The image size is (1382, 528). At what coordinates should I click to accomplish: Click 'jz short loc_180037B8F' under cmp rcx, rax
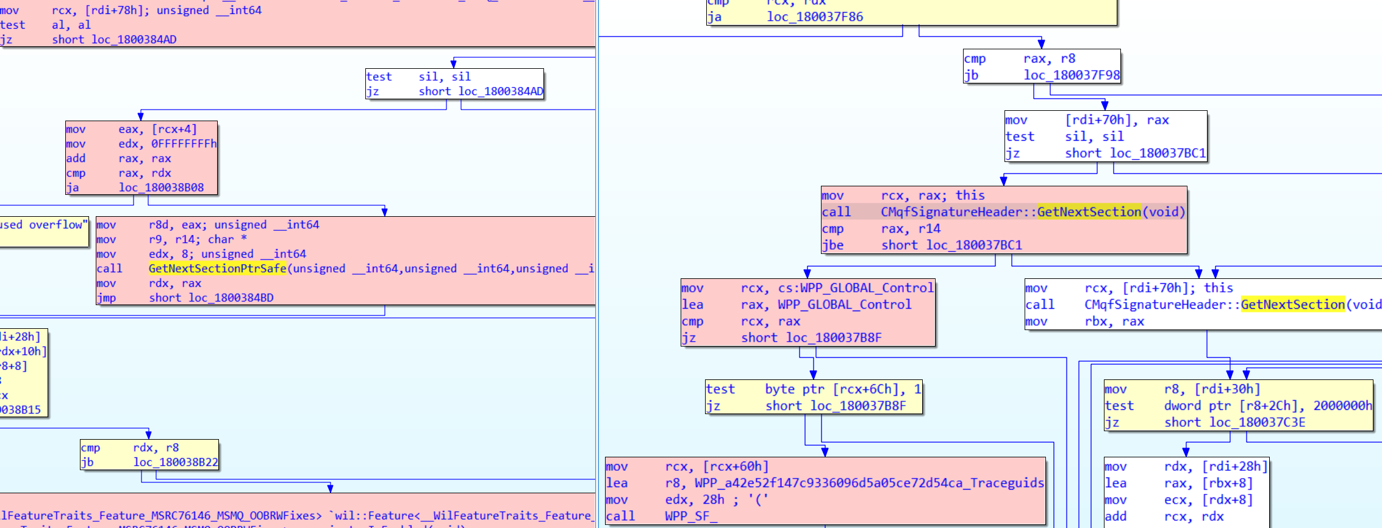pyautogui.click(x=781, y=338)
